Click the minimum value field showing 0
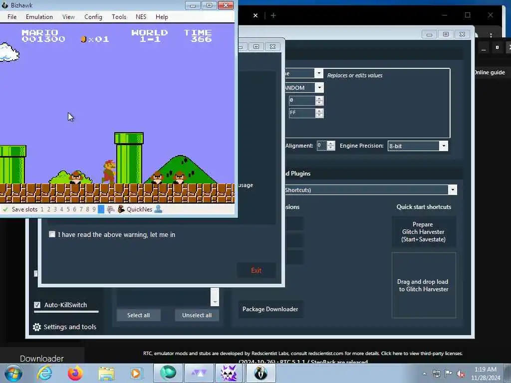Image resolution: width=511 pixels, height=383 pixels. point(302,100)
